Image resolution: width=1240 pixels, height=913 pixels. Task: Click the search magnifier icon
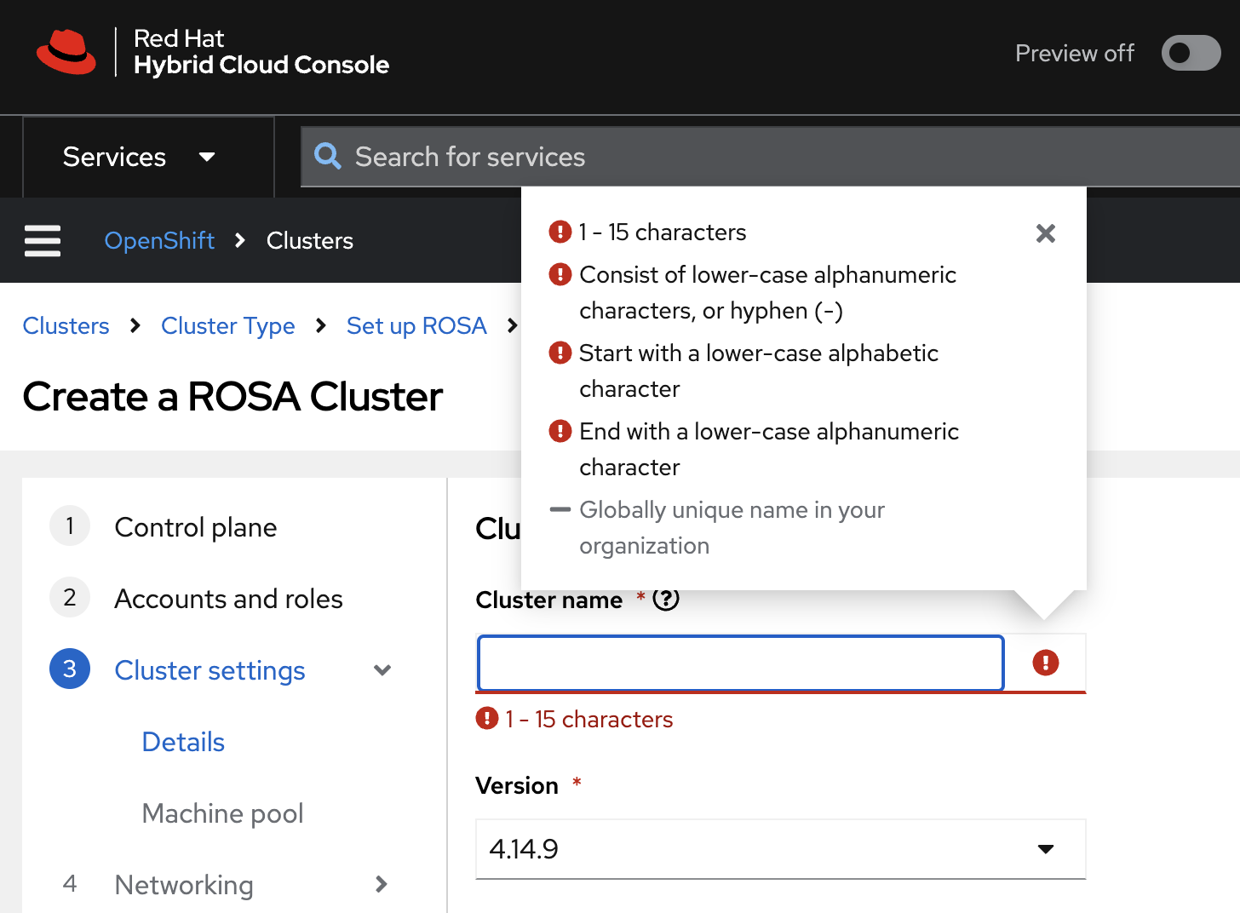(x=328, y=157)
